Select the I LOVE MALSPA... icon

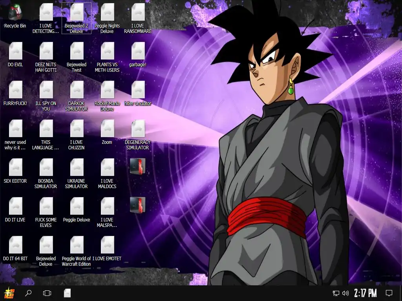point(107,212)
